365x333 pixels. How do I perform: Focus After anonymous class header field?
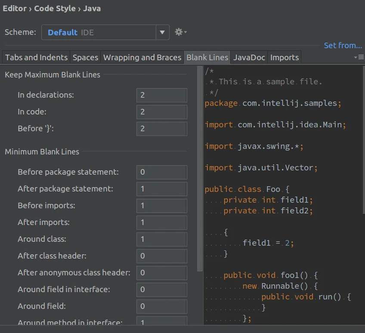point(161,272)
